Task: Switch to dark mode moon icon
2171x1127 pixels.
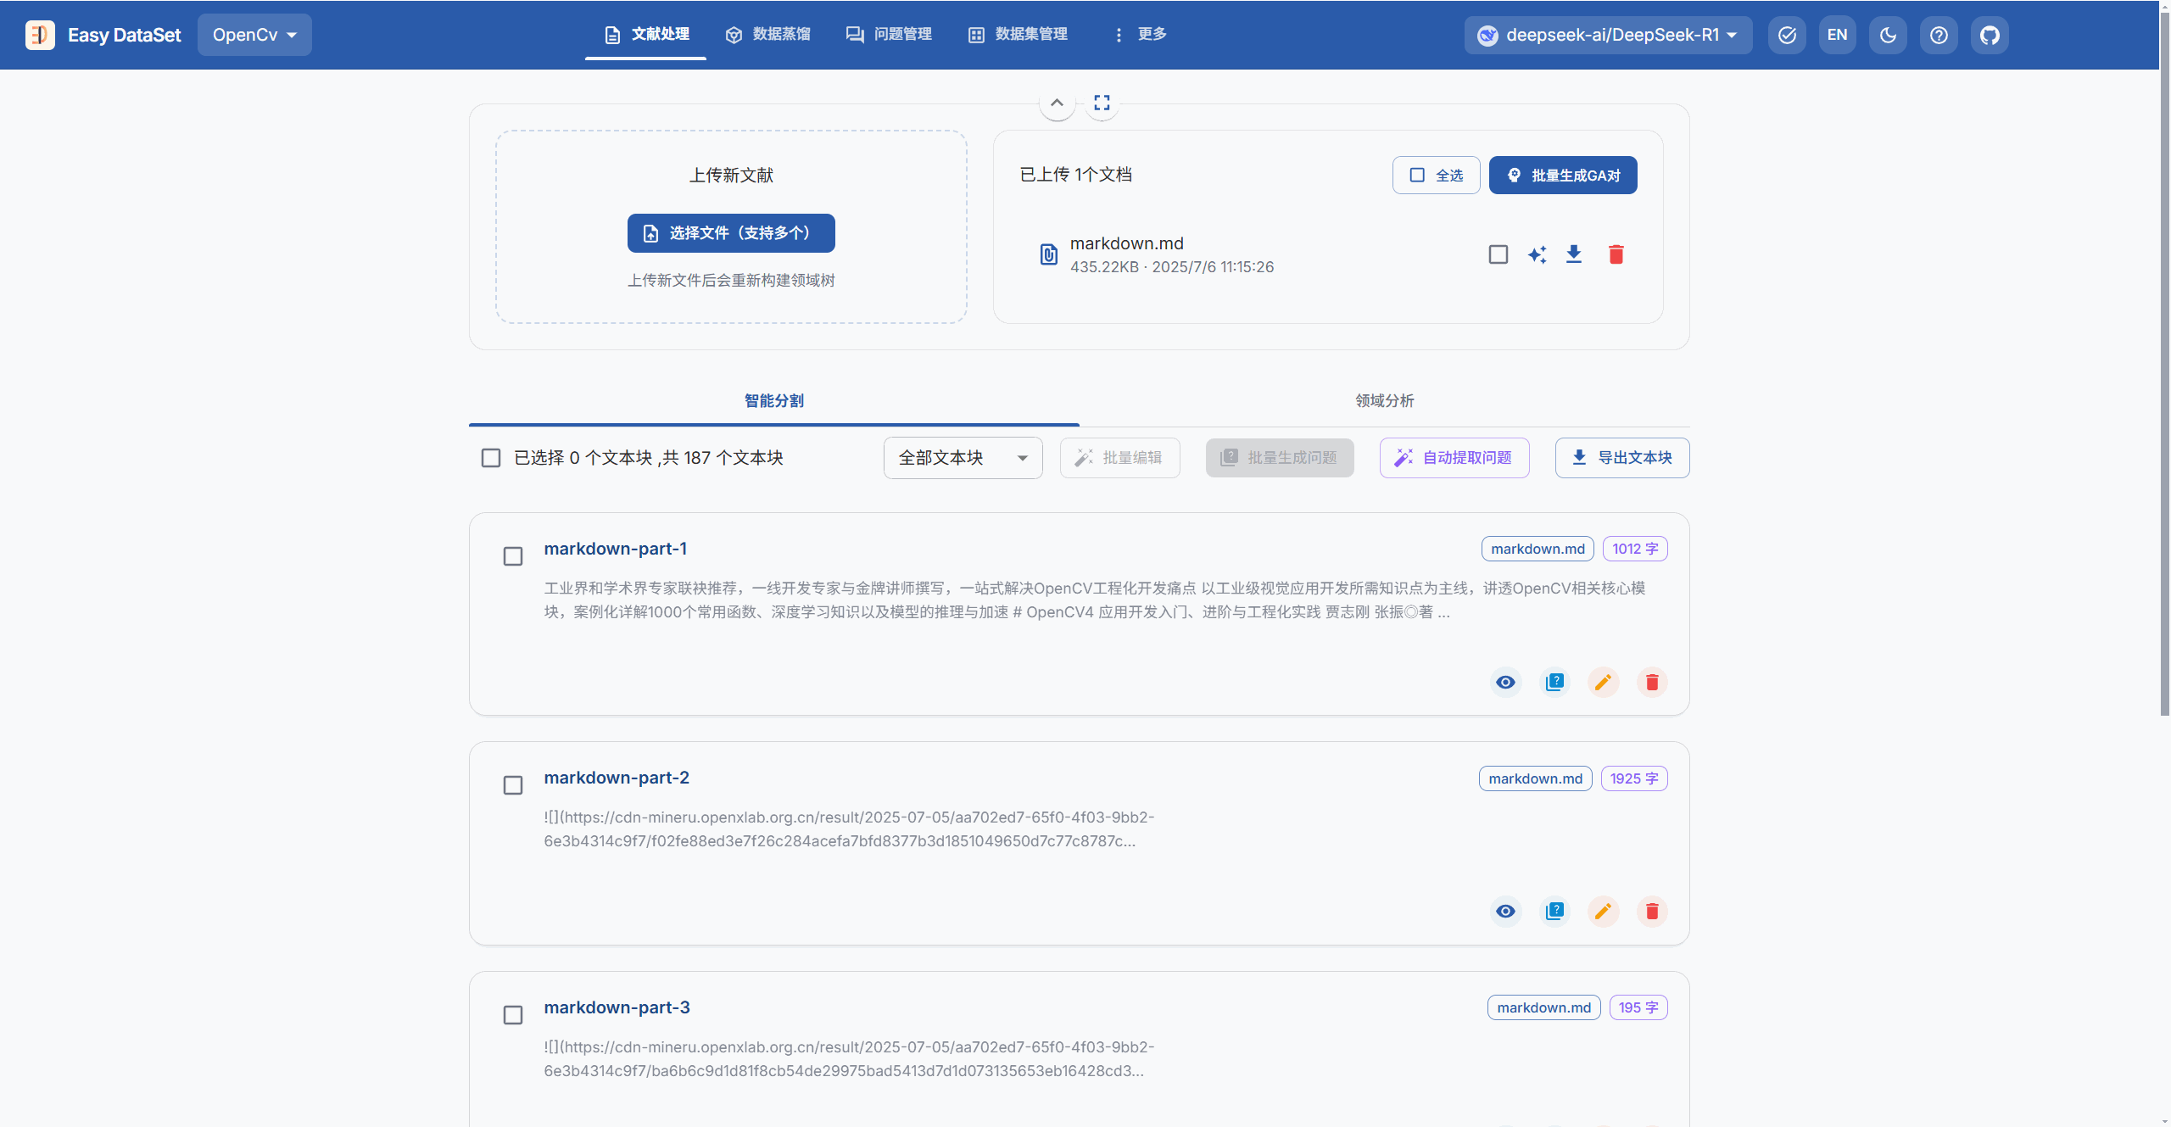Action: click(1888, 35)
